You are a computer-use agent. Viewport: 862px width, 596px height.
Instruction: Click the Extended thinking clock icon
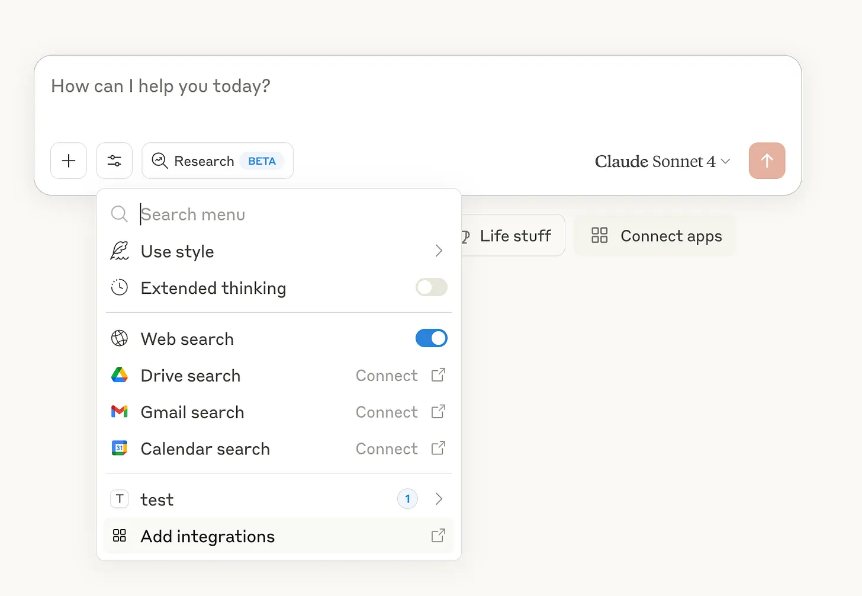[x=120, y=287]
